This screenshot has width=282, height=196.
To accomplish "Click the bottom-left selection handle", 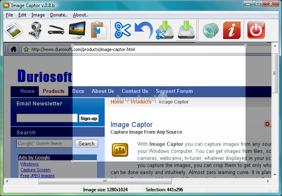I will tap(73, 161).
